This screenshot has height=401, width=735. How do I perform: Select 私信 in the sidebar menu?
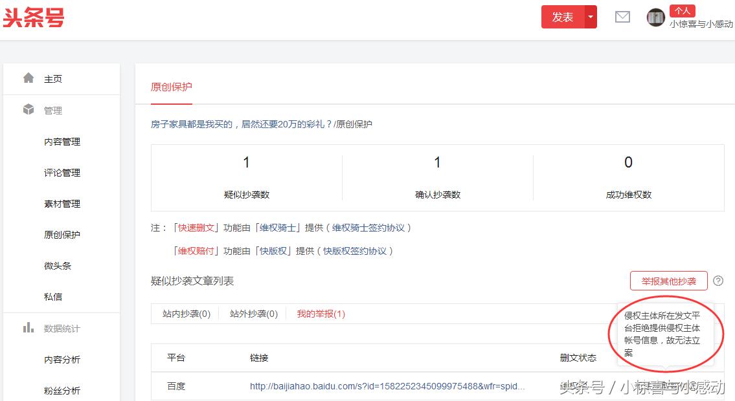(x=54, y=296)
